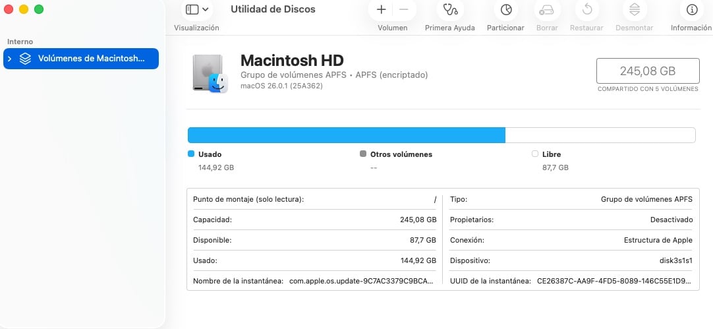This screenshot has height=329, width=713.
Task: Click the plus icon to add a volume
Action: click(x=381, y=10)
